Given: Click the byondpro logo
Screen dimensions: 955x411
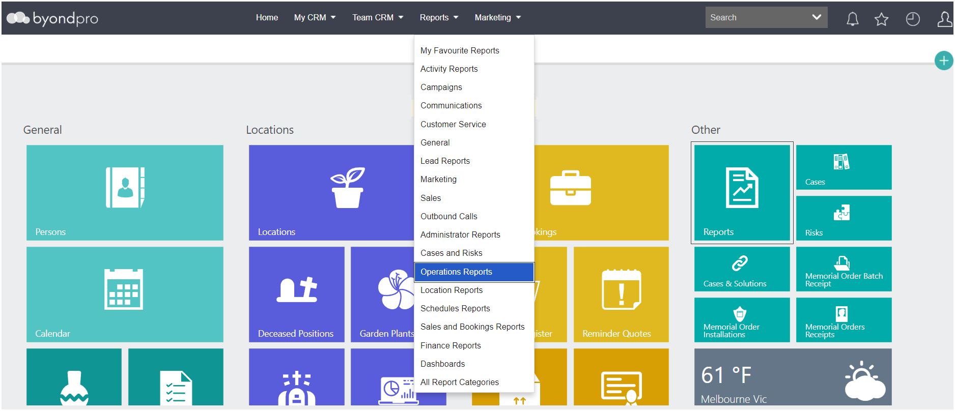Looking at the screenshot, I should (52, 18).
